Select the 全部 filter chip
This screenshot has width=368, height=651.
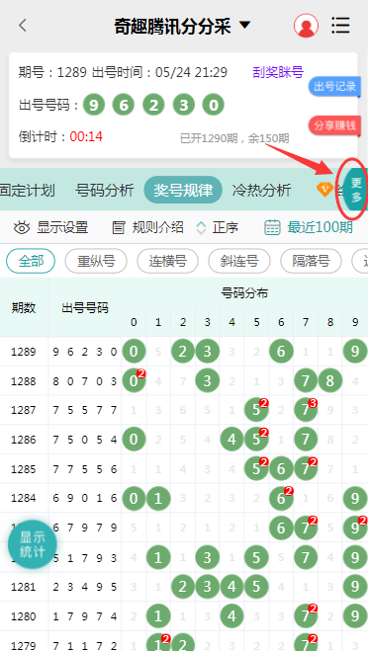[31, 261]
